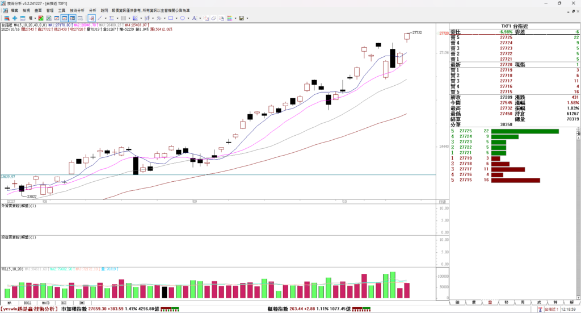
Task: Select the ellipse drawing tool
Action: coord(183,18)
